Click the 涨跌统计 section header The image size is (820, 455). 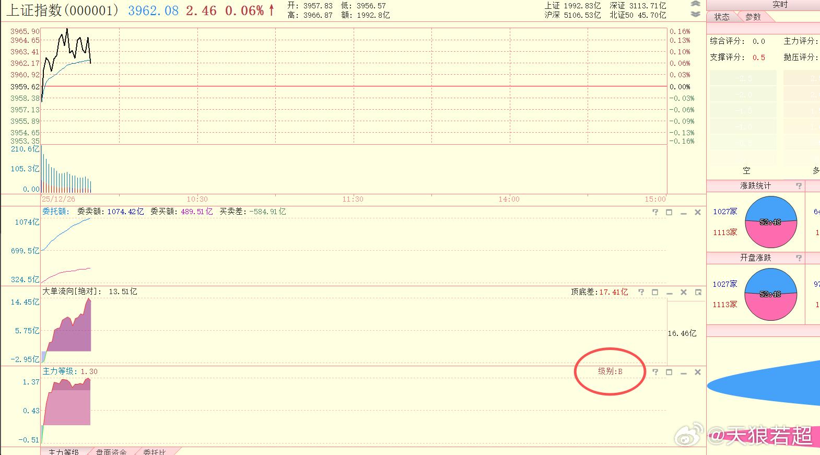755,186
